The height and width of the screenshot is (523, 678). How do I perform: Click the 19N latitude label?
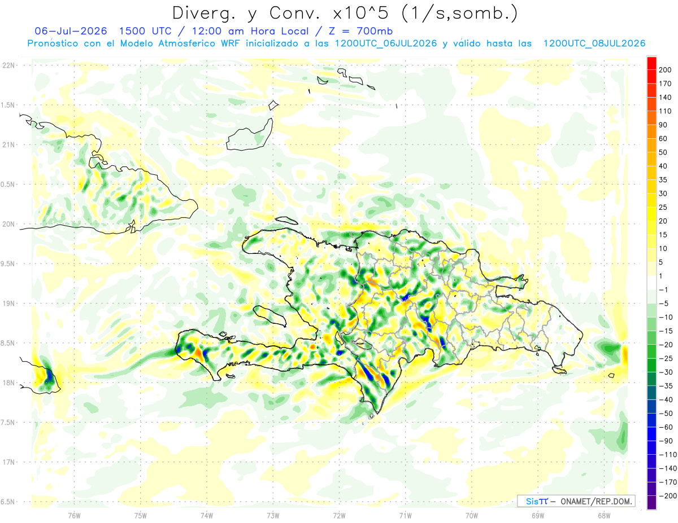click(8, 303)
